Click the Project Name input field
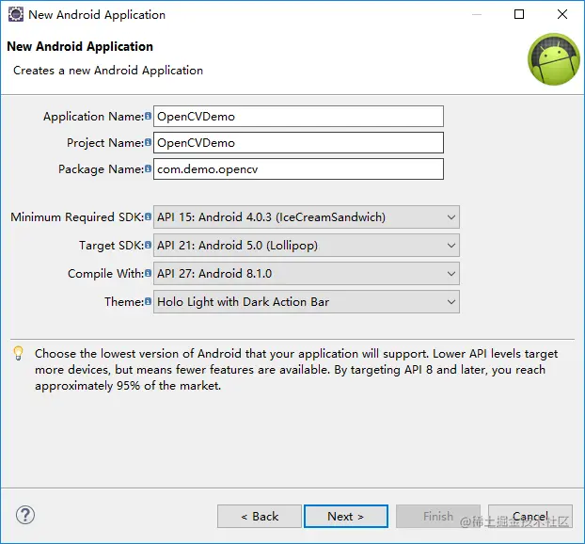Image resolution: width=585 pixels, height=544 pixels. 298,143
